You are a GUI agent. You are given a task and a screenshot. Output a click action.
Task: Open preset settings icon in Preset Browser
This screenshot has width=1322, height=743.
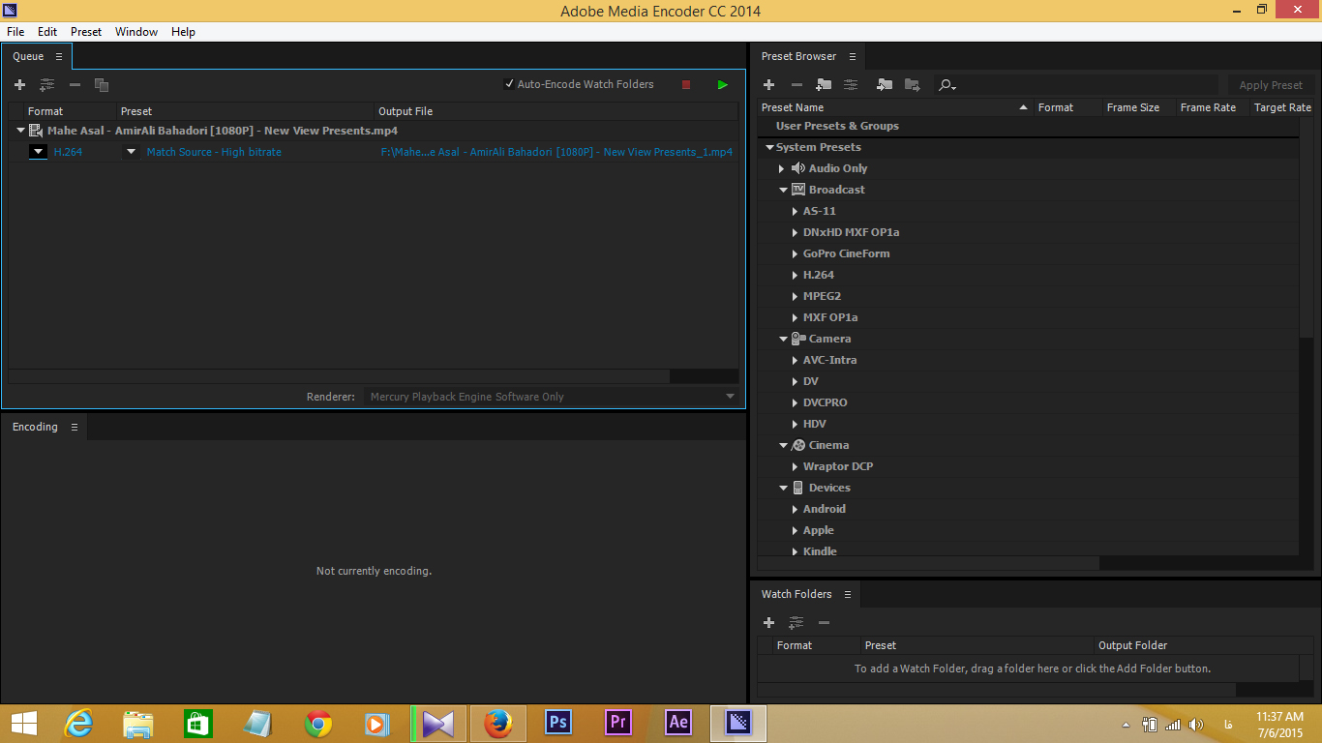click(851, 85)
